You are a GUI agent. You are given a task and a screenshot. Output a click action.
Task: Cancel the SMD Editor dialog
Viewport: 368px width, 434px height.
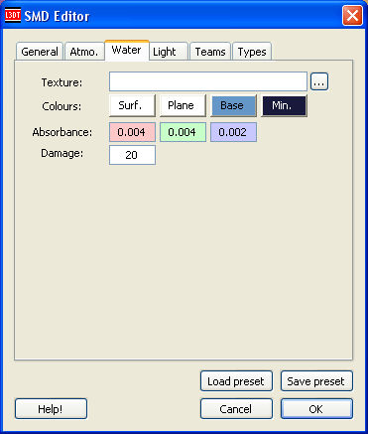click(236, 409)
